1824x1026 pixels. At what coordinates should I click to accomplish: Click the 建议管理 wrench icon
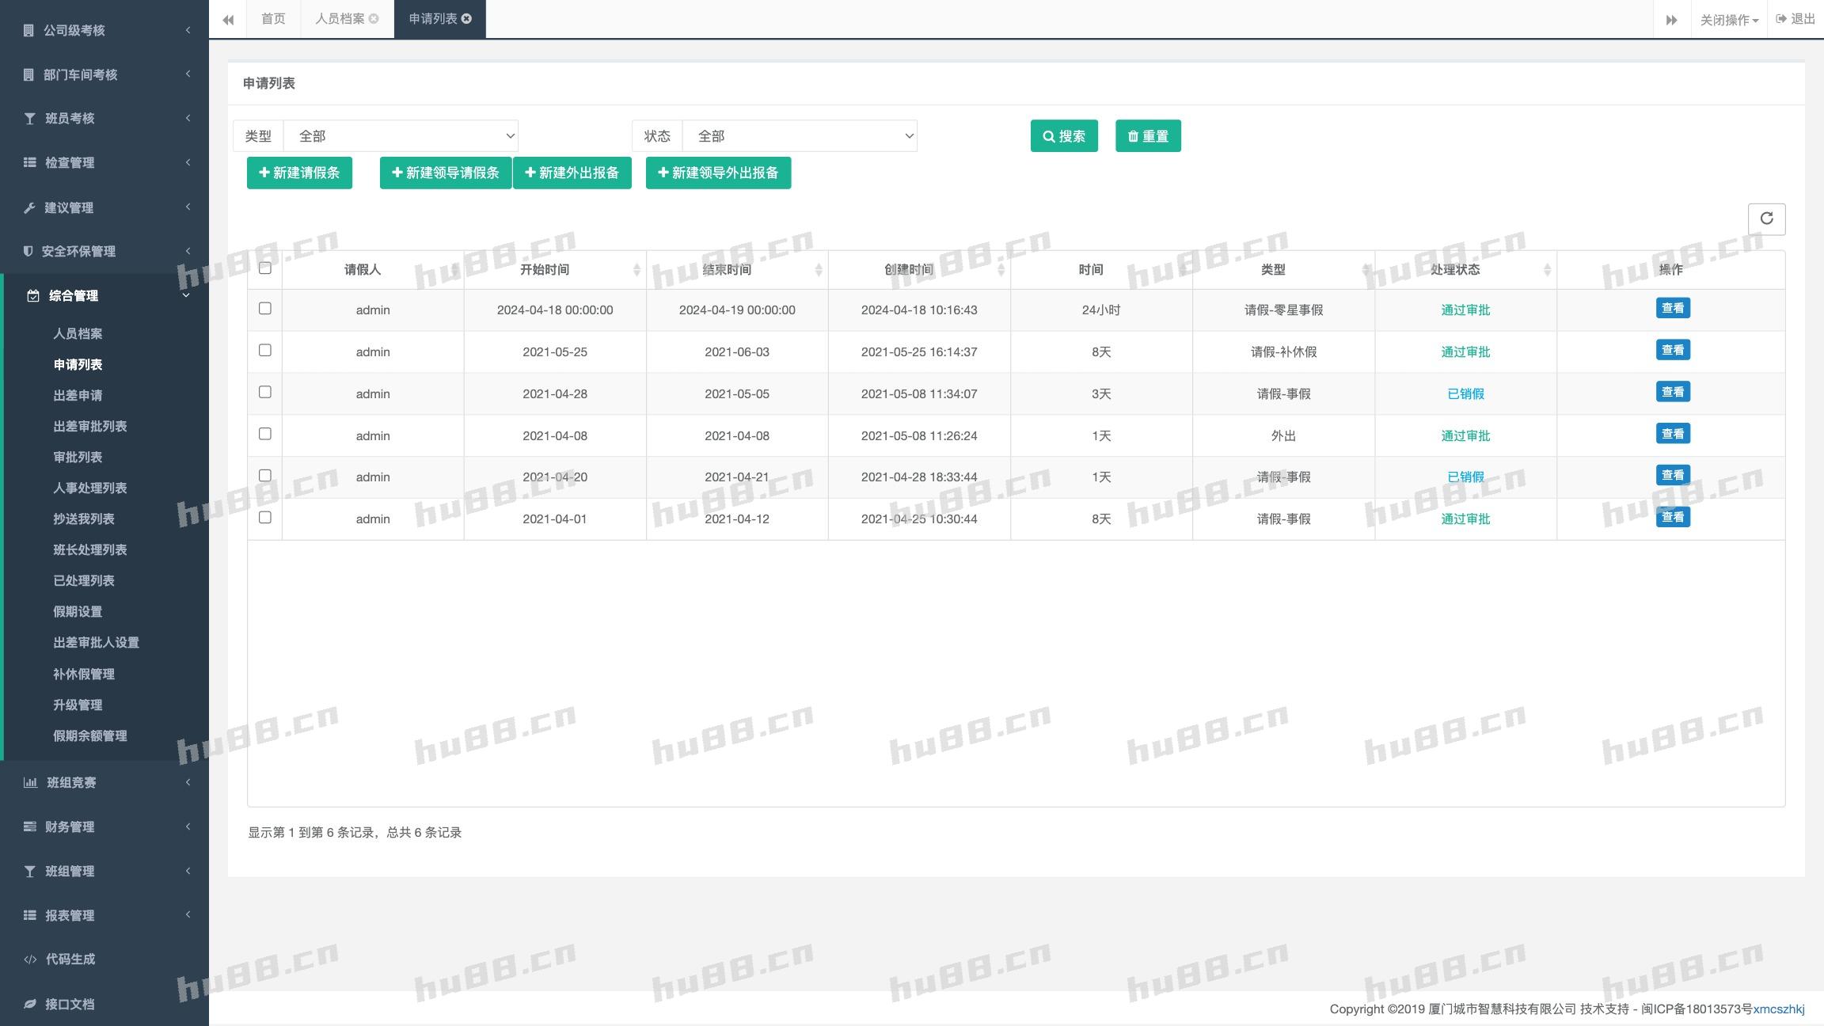29,207
